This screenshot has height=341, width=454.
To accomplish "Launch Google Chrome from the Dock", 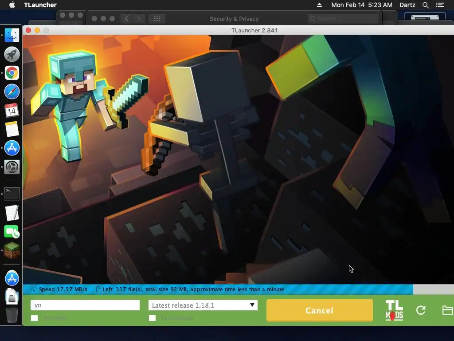I will tap(12, 73).
